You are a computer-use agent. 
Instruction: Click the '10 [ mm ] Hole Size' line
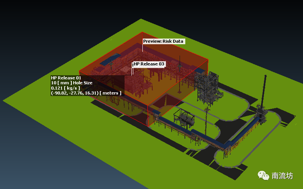click(x=71, y=83)
